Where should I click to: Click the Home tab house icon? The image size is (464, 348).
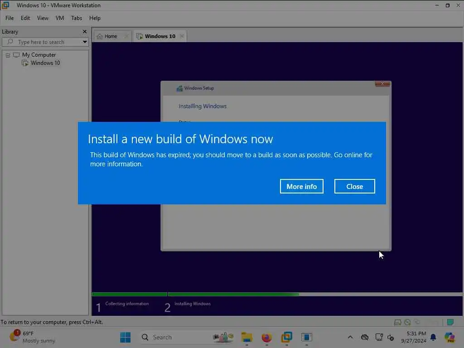(100, 36)
